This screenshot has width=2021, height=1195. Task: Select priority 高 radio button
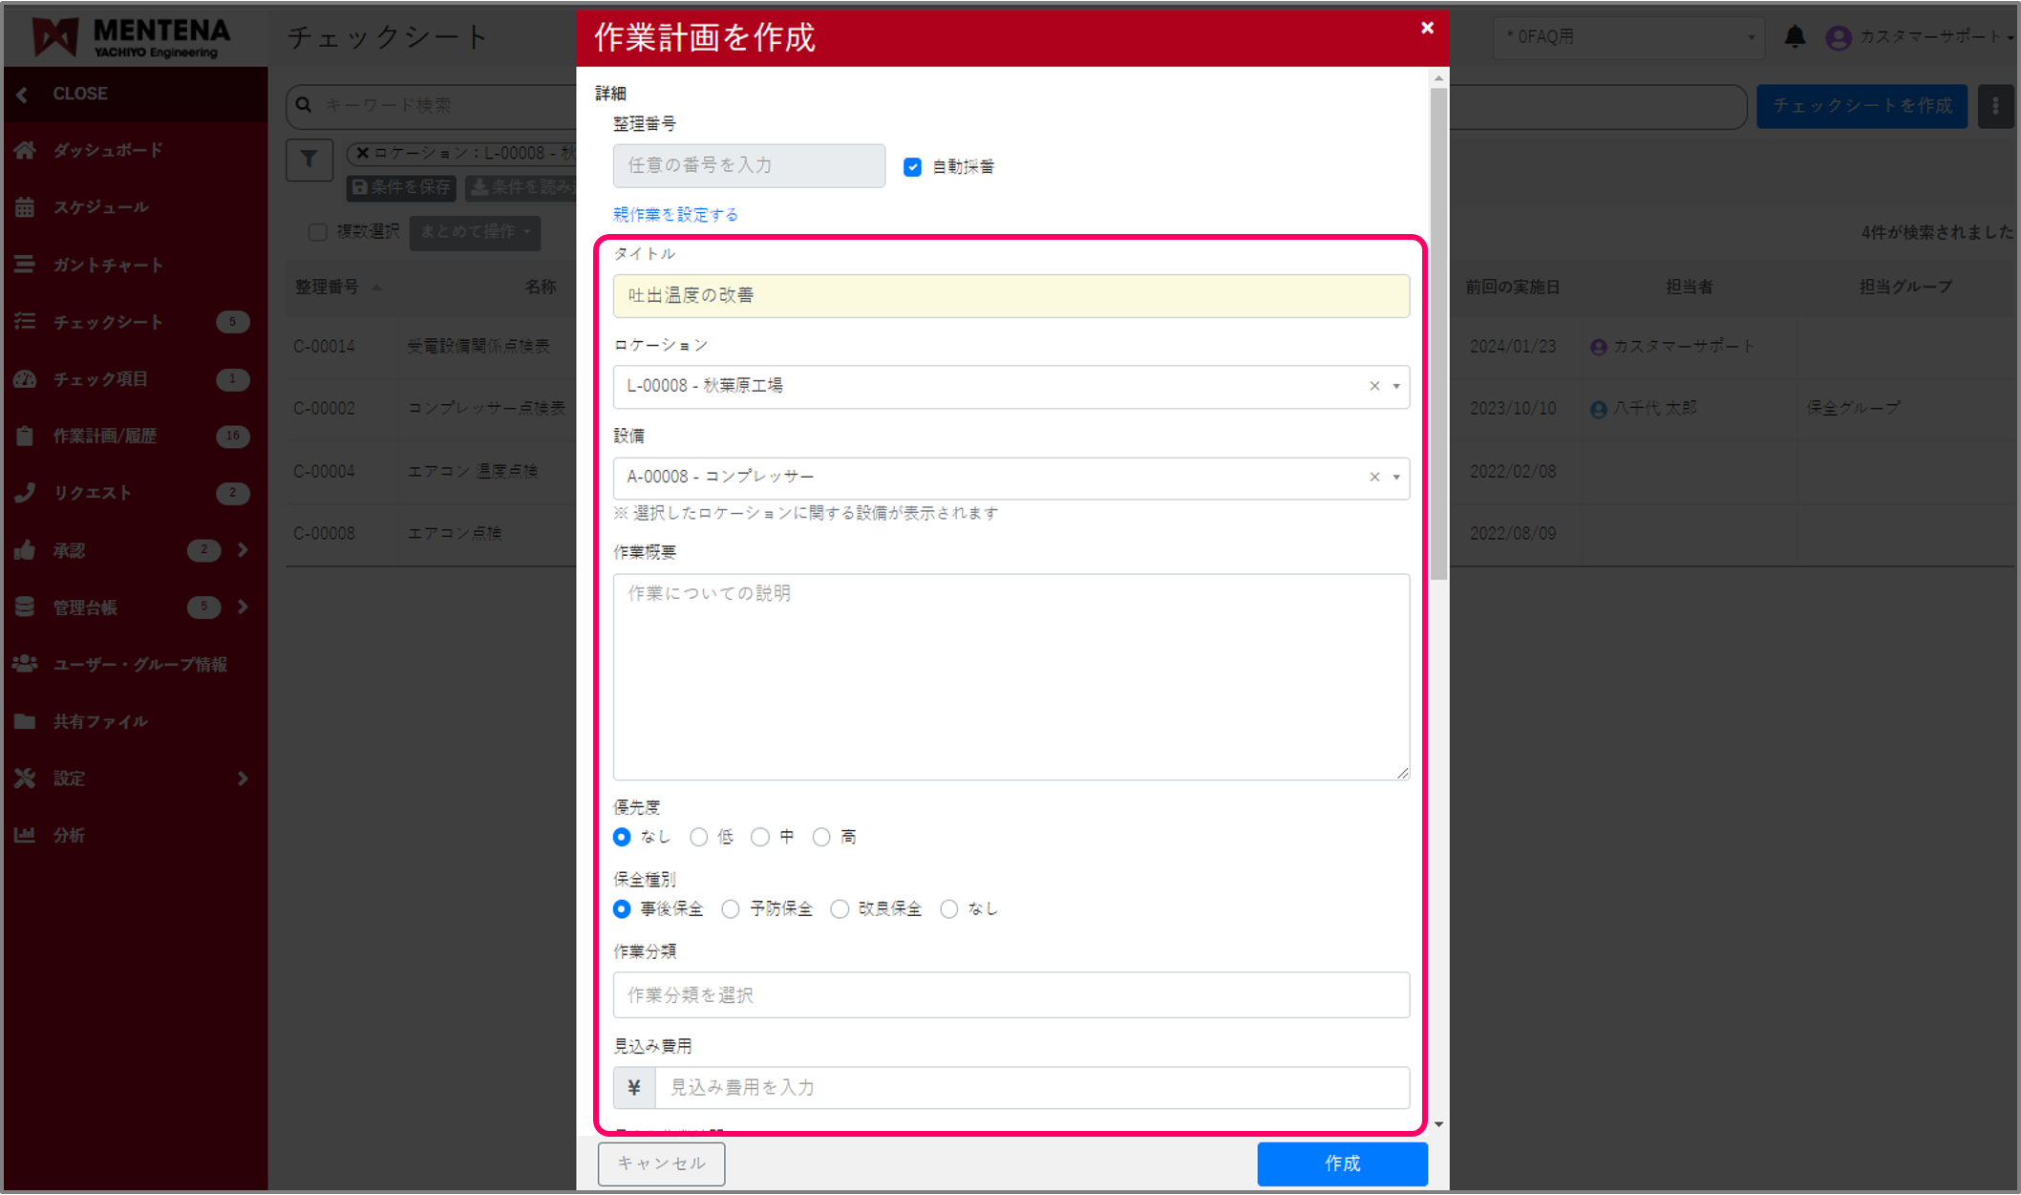click(x=821, y=838)
